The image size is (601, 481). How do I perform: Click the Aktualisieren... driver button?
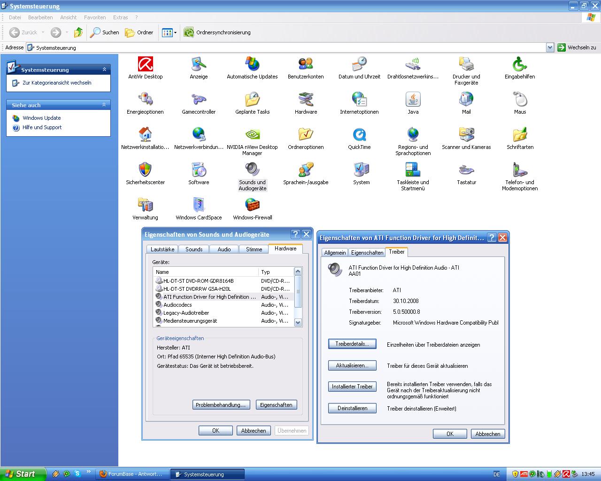pos(352,365)
